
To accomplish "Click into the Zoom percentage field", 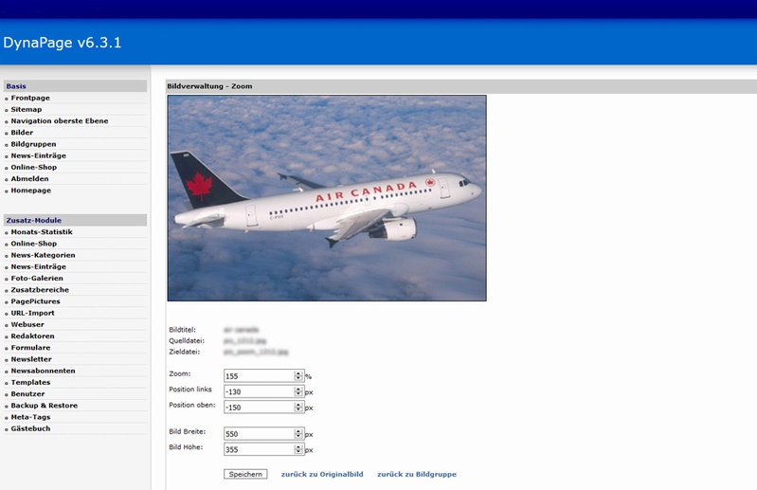I will (x=259, y=376).
